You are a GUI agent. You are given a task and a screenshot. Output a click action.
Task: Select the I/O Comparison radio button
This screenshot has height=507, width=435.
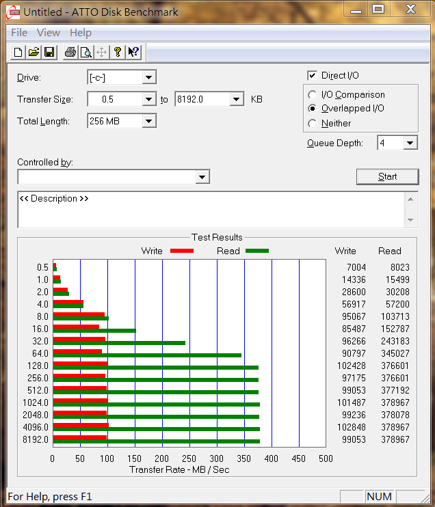click(312, 95)
